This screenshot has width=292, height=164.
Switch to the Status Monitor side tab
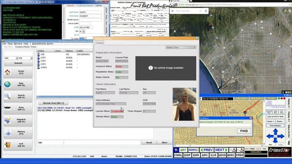pyautogui.click(x=289, y=131)
